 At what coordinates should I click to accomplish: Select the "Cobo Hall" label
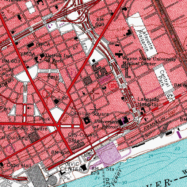click(19, 165)
